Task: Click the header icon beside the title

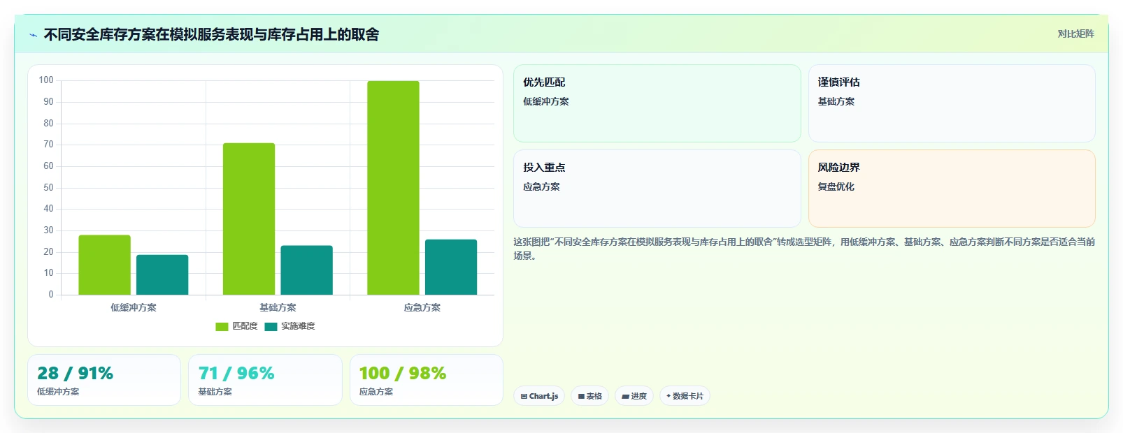Action: click(x=33, y=35)
